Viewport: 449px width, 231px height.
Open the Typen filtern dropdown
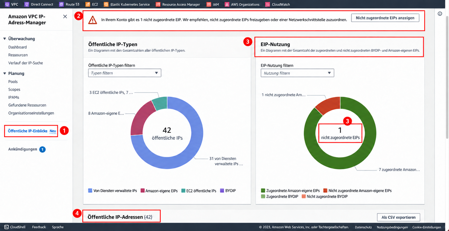click(x=125, y=73)
